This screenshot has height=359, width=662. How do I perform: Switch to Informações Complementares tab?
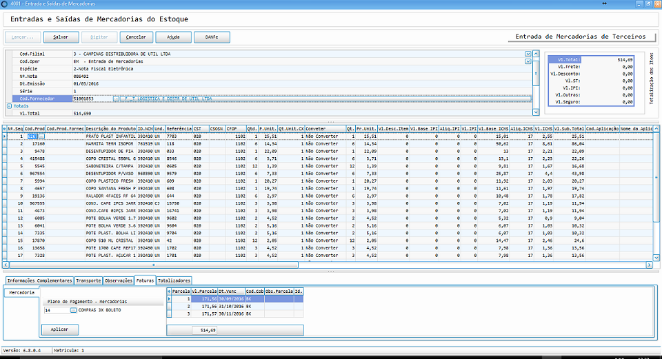tap(40, 280)
